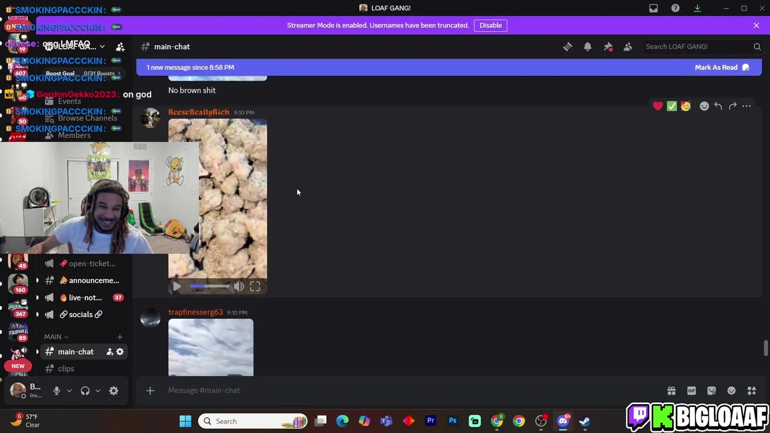Open server with 367 notifications
This screenshot has height=433, width=770.
click(x=18, y=307)
